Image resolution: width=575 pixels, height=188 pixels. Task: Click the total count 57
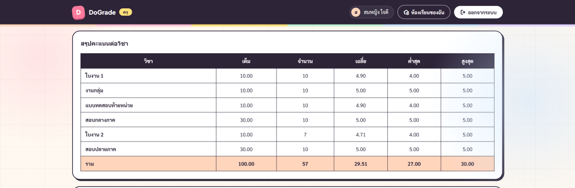[x=305, y=164]
